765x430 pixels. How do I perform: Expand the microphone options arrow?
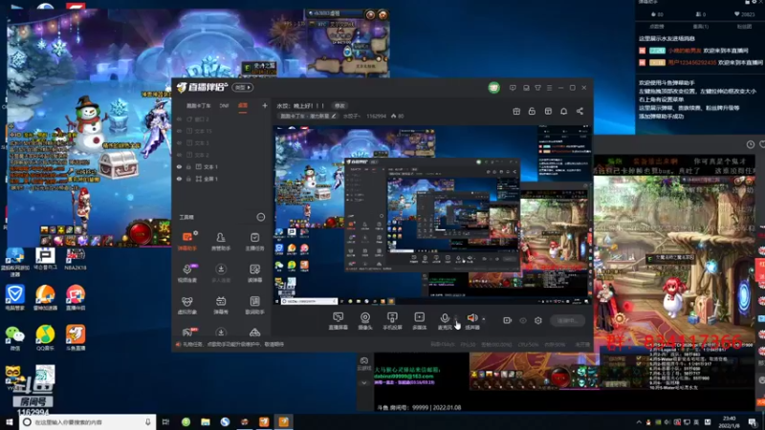[x=456, y=318]
